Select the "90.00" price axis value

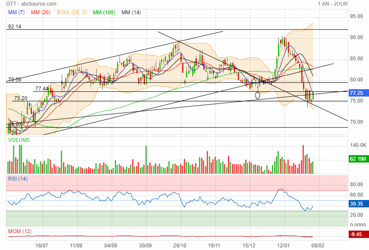(356, 37)
